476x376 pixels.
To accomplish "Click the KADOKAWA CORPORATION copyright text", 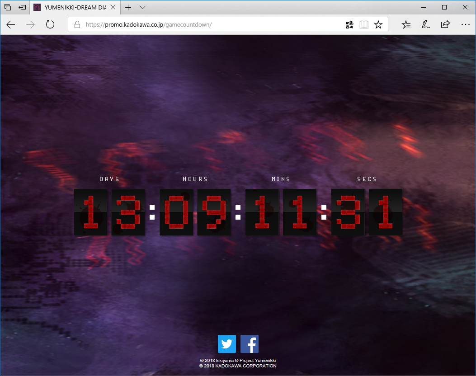I will pyautogui.click(x=238, y=366).
